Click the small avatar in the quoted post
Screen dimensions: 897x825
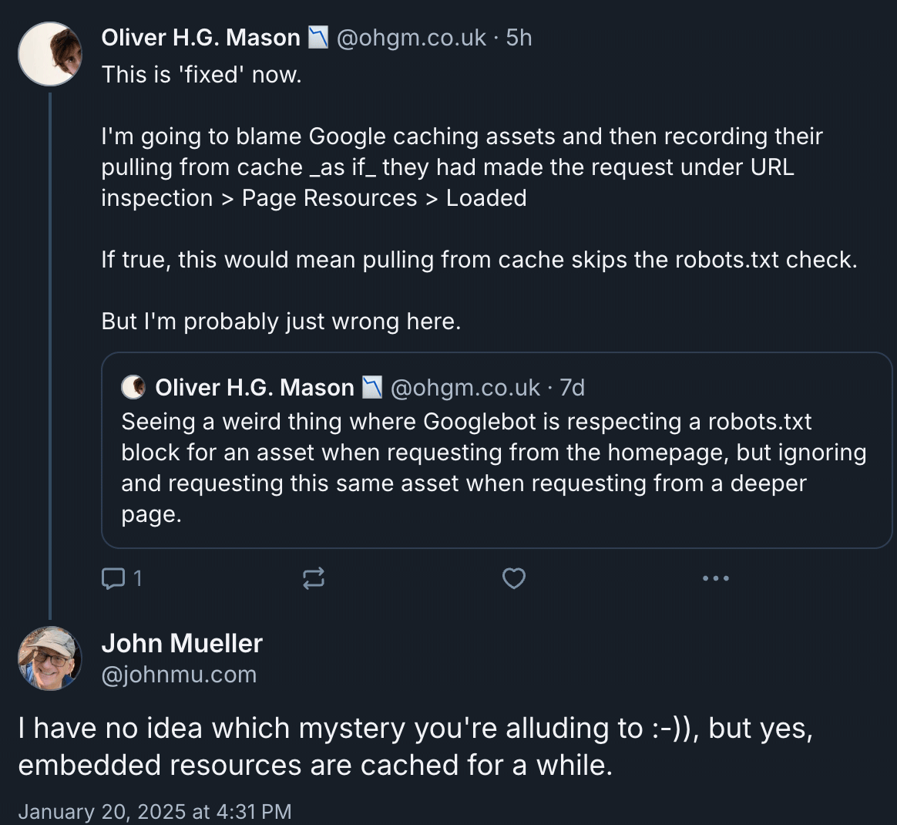133,387
